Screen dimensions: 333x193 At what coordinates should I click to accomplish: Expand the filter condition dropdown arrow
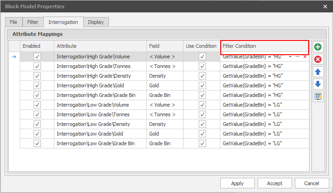290,57
